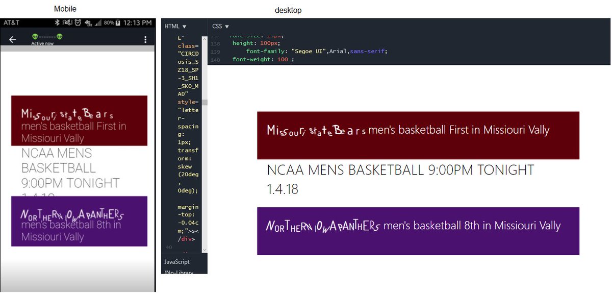This screenshot has height=293, width=612.
Task: Tap the signal strength bars icon
Action: [98, 23]
